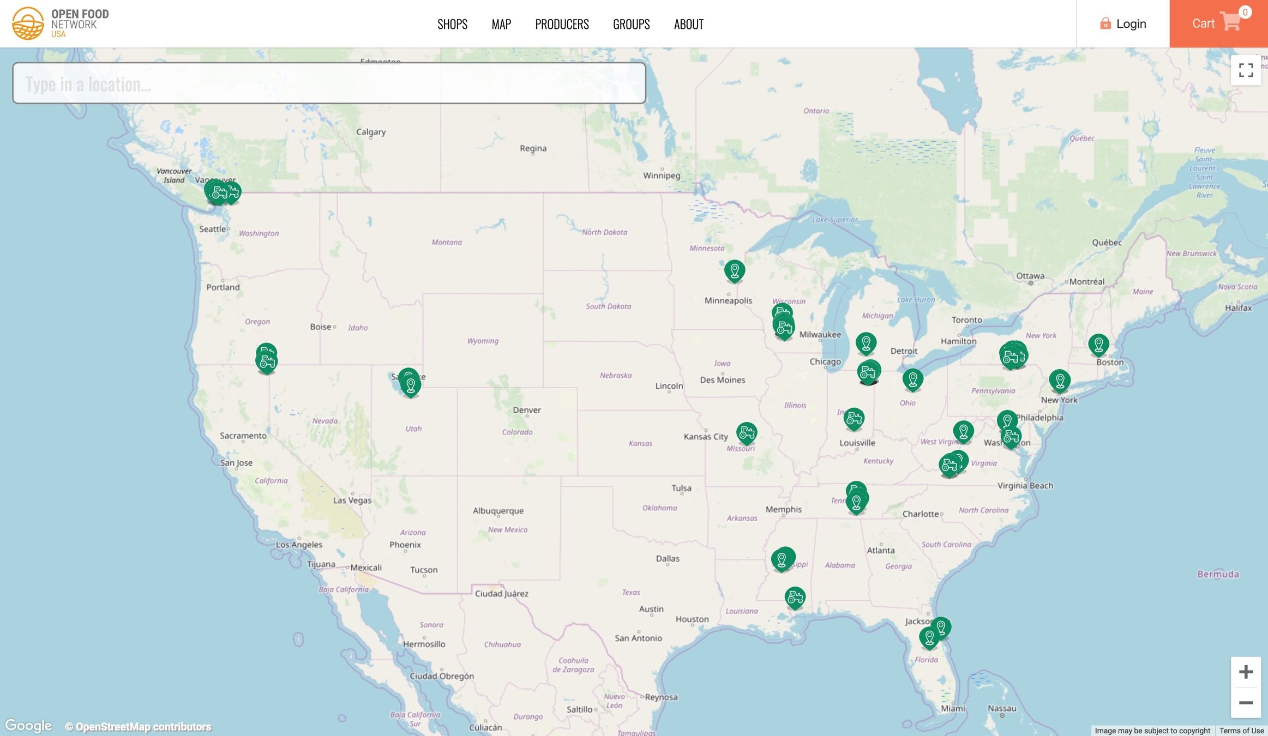Zoom in with the plus button
This screenshot has width=1268, height=736.
point(1246,672)
